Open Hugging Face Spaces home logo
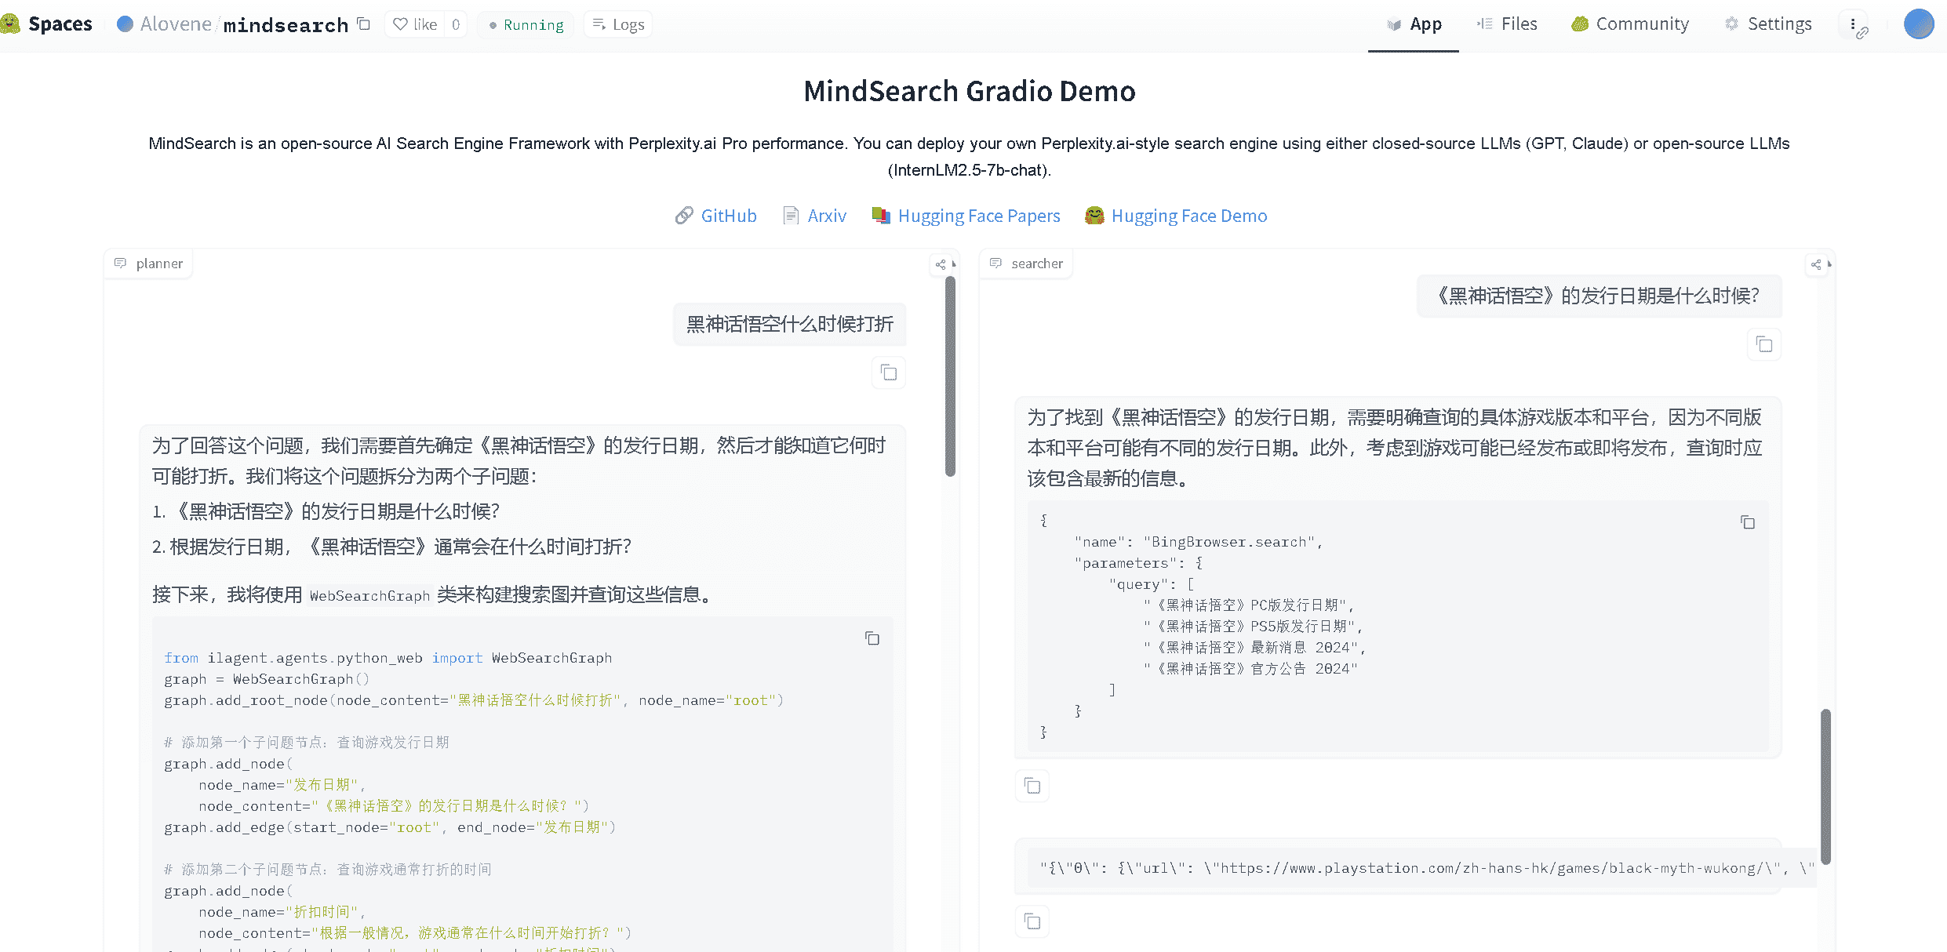 pos(46,24)
